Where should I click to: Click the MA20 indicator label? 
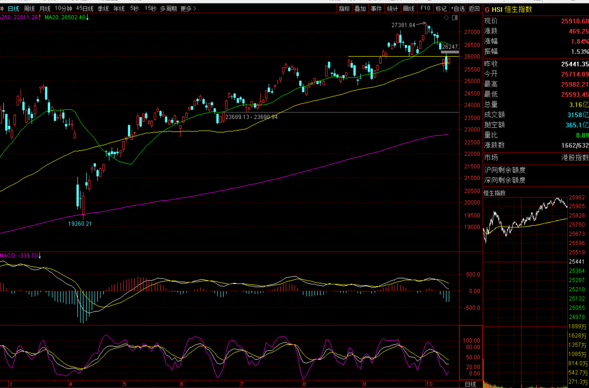click(x=65, y=17)
